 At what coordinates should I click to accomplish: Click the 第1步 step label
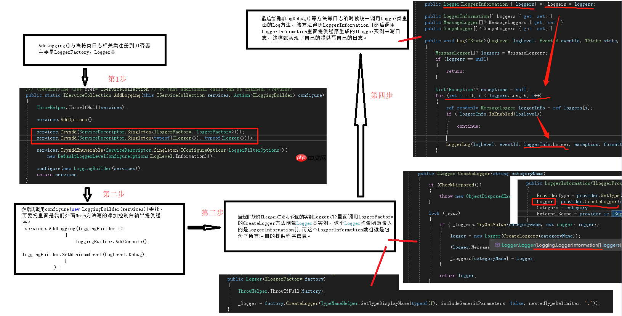[117, 79]
